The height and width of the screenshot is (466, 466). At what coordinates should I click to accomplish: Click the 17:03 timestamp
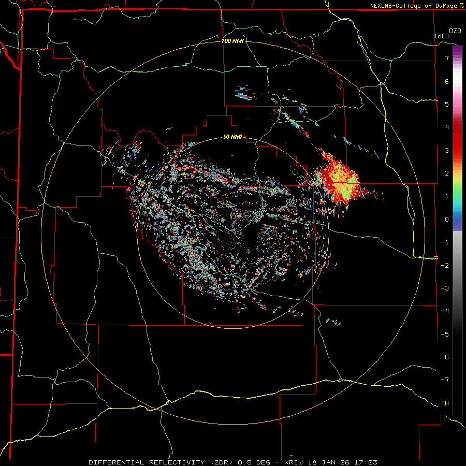click(x=366, y=462)
